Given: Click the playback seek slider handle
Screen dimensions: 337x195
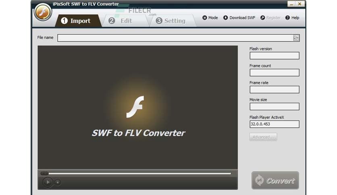Looking at the screenshot, I should [44, 173].
